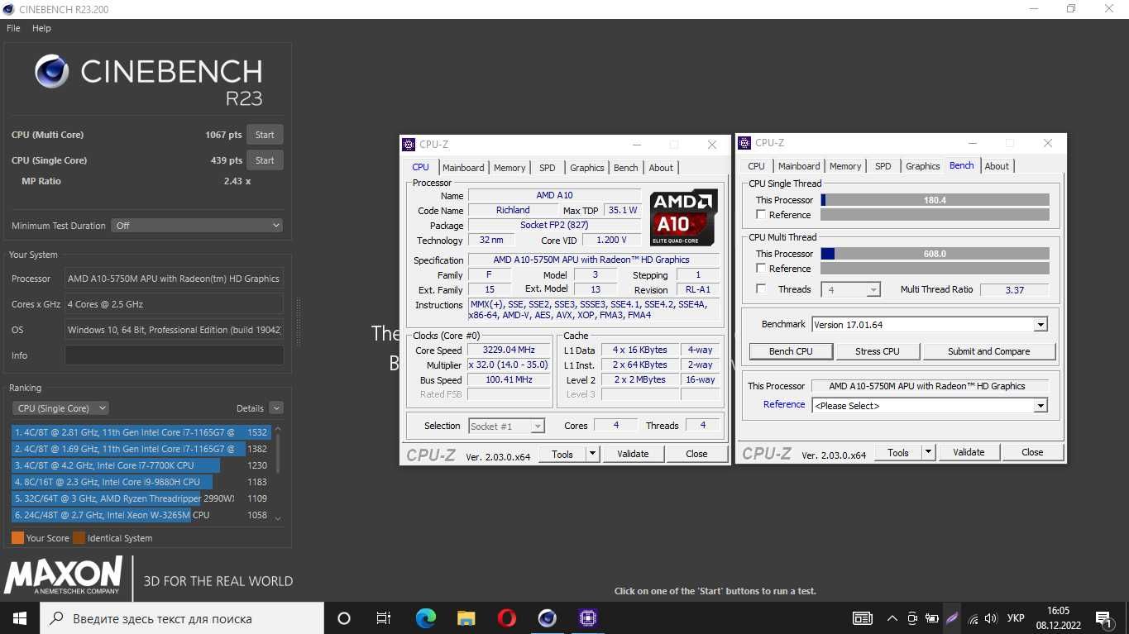
Task: Open the Wi-Fi network tray icon
Action: click(x=973, y=618)
